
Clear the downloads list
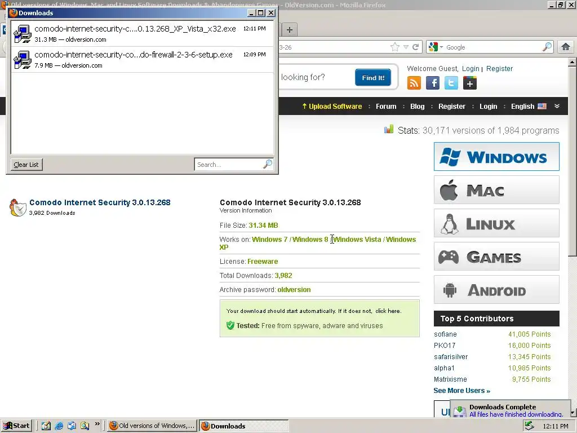coord(26,165)
